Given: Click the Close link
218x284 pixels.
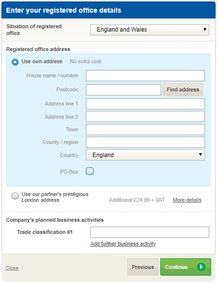Looking at the screenshot, I should [12, 267].
